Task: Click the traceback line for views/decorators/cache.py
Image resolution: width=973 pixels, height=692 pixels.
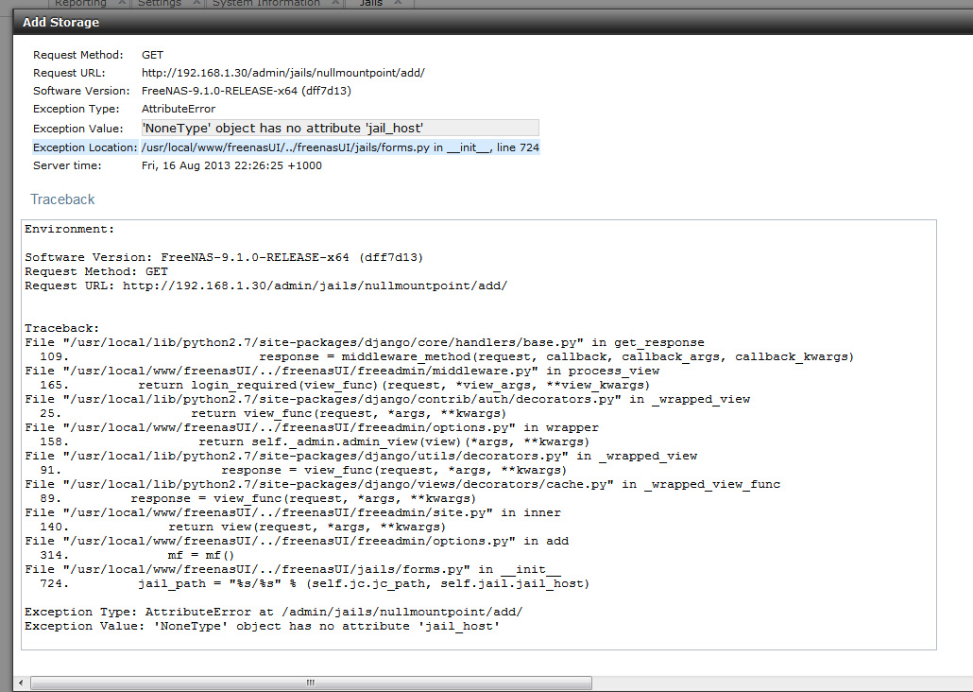Action: point(402,484)
